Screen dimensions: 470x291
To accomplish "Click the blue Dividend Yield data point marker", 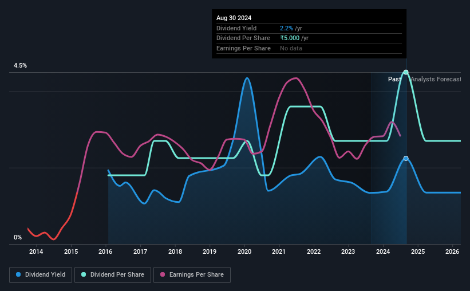I will pyautogui.click(x=406, y=159).
